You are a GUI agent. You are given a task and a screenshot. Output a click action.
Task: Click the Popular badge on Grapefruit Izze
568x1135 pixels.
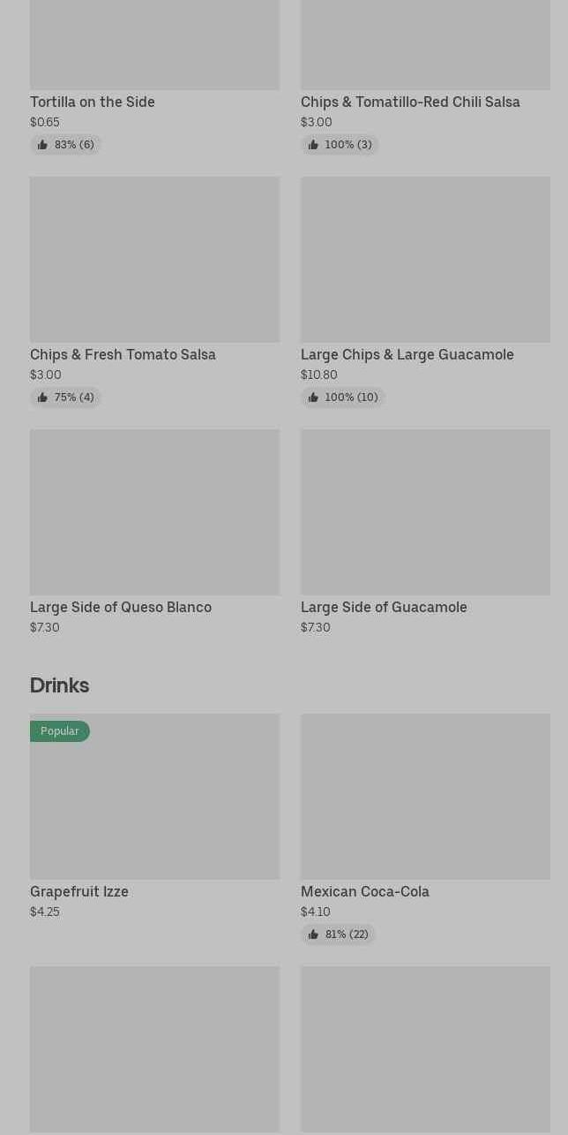click(59, 731)
